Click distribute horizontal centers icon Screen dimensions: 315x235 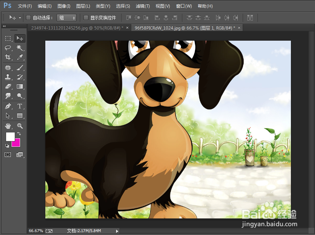coord(227,18)
